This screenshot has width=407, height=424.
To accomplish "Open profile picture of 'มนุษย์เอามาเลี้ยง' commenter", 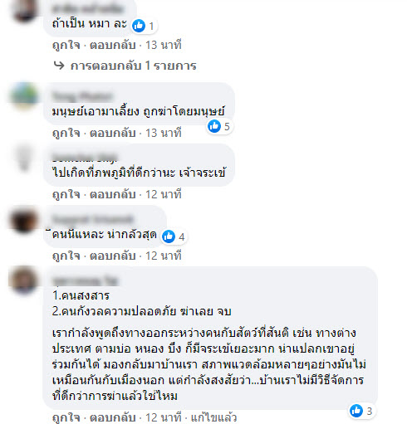I will [x=24, y=95].
